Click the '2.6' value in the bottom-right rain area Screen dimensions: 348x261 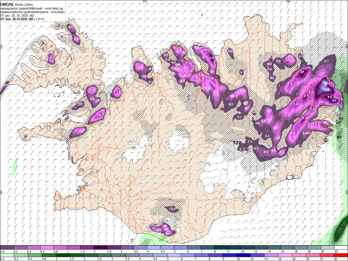tap(343, 227)
